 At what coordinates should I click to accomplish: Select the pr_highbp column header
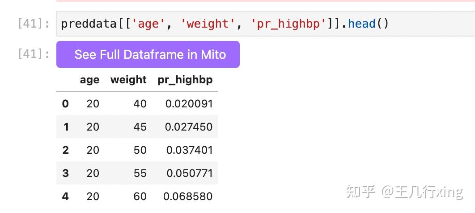click(x=185, y=80)
